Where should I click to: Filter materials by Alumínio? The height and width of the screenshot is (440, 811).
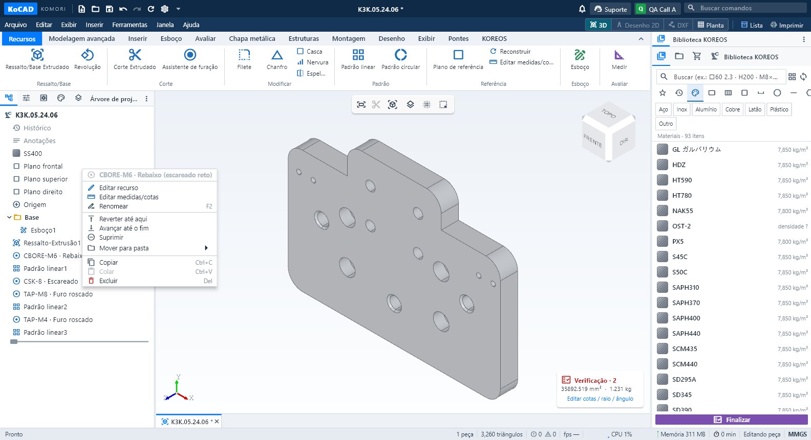(706, 109)
